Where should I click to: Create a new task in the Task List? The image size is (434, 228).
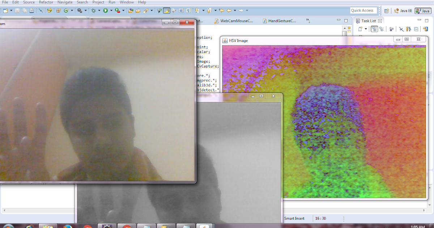[x=361, y=29]
